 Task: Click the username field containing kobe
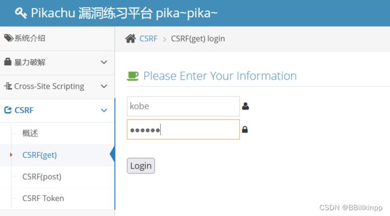coord(184,107)
